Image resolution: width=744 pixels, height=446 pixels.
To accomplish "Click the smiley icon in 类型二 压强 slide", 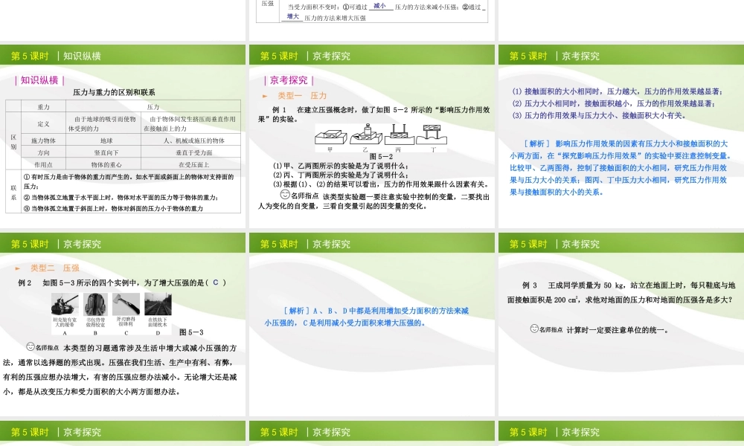I will click(31, 346).
